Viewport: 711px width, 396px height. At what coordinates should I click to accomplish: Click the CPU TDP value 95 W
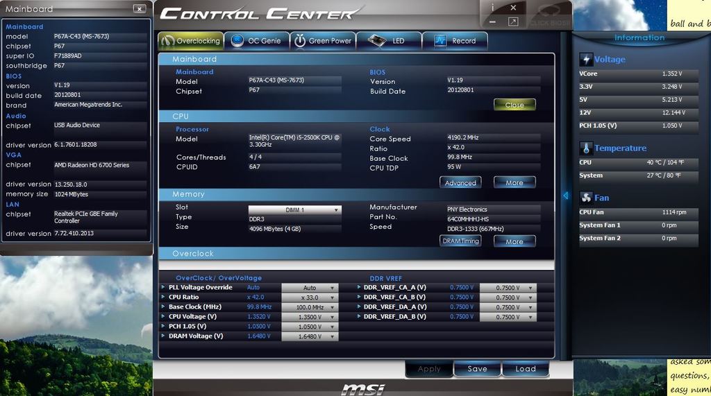pos(454,166)
